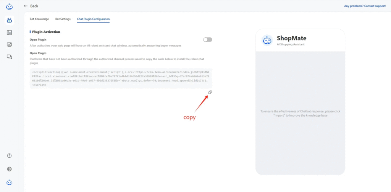This screenshot has height=192, width=391.
Task: Open the language globe icon
Action: (10, 169)
